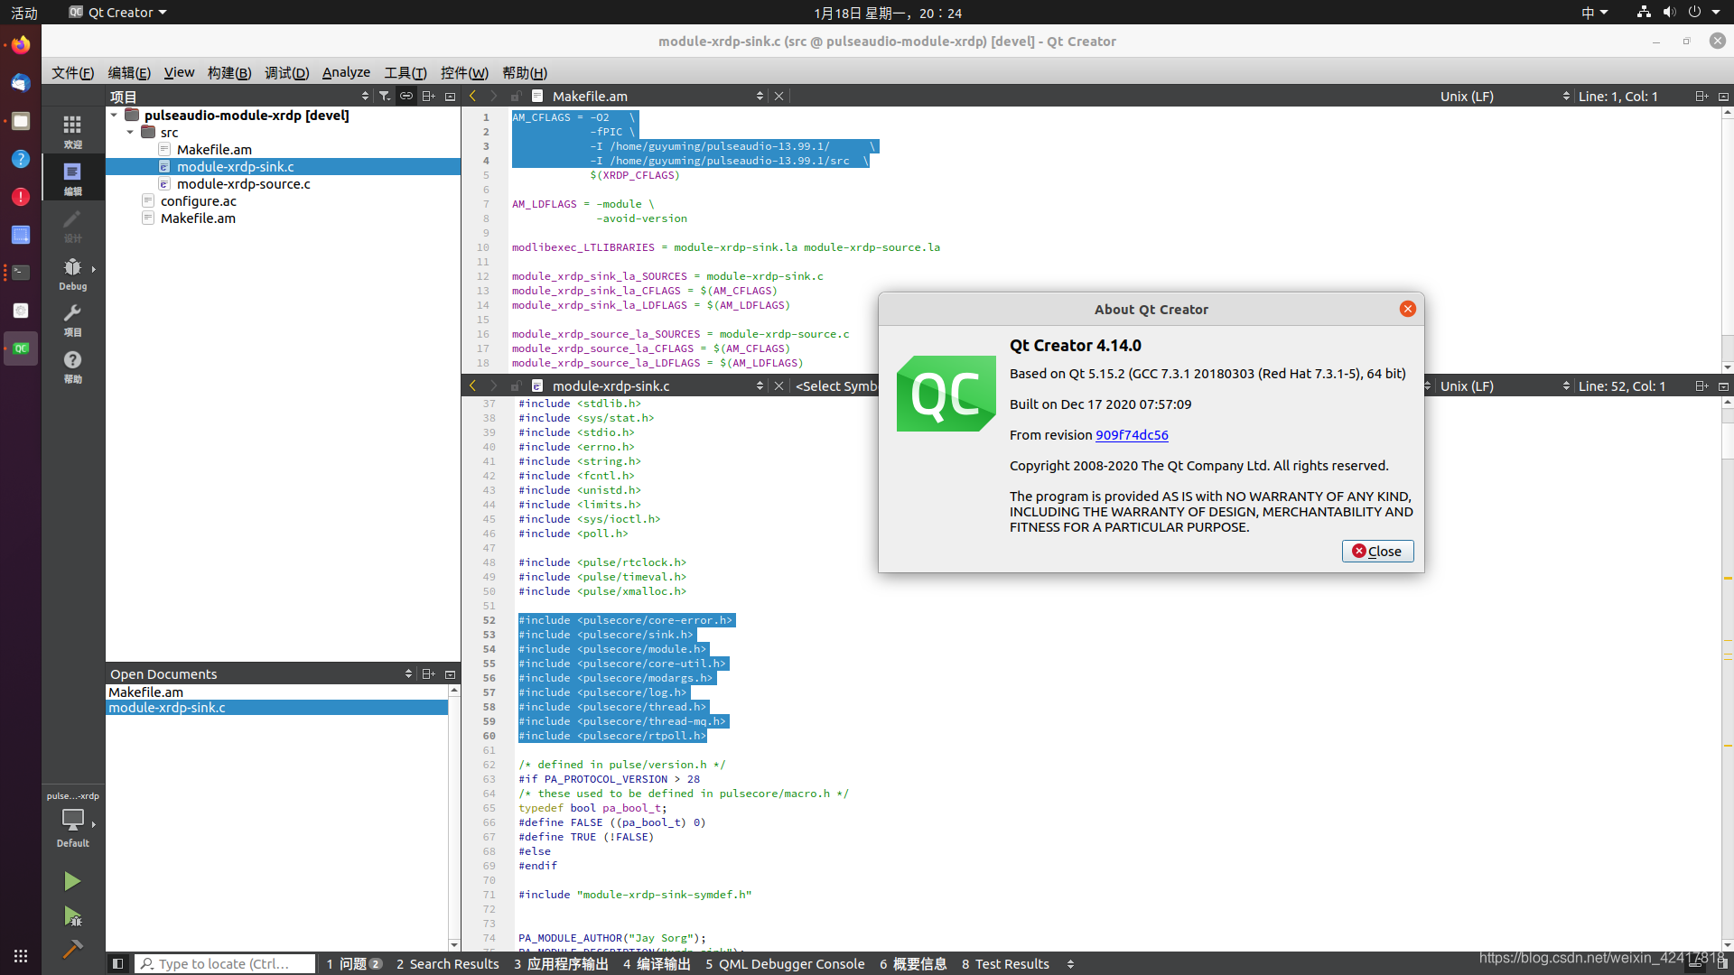Open Debug mode in the sidebar
The height and width of the screenshot is (975, 1734).
click(72, 271)
